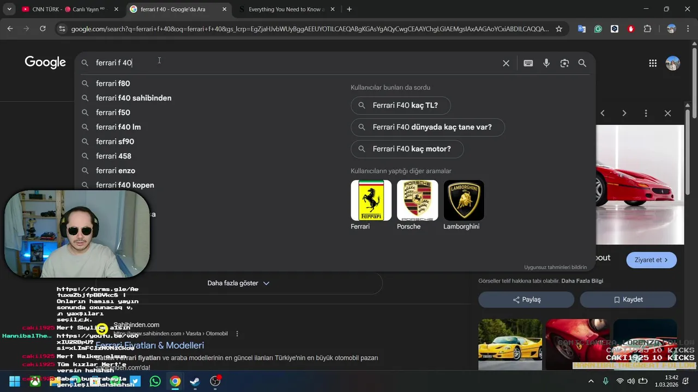Open the red stop-hand ad blocker extension
Viewport: 698px width, 392px height.
(x=631, y=29)
